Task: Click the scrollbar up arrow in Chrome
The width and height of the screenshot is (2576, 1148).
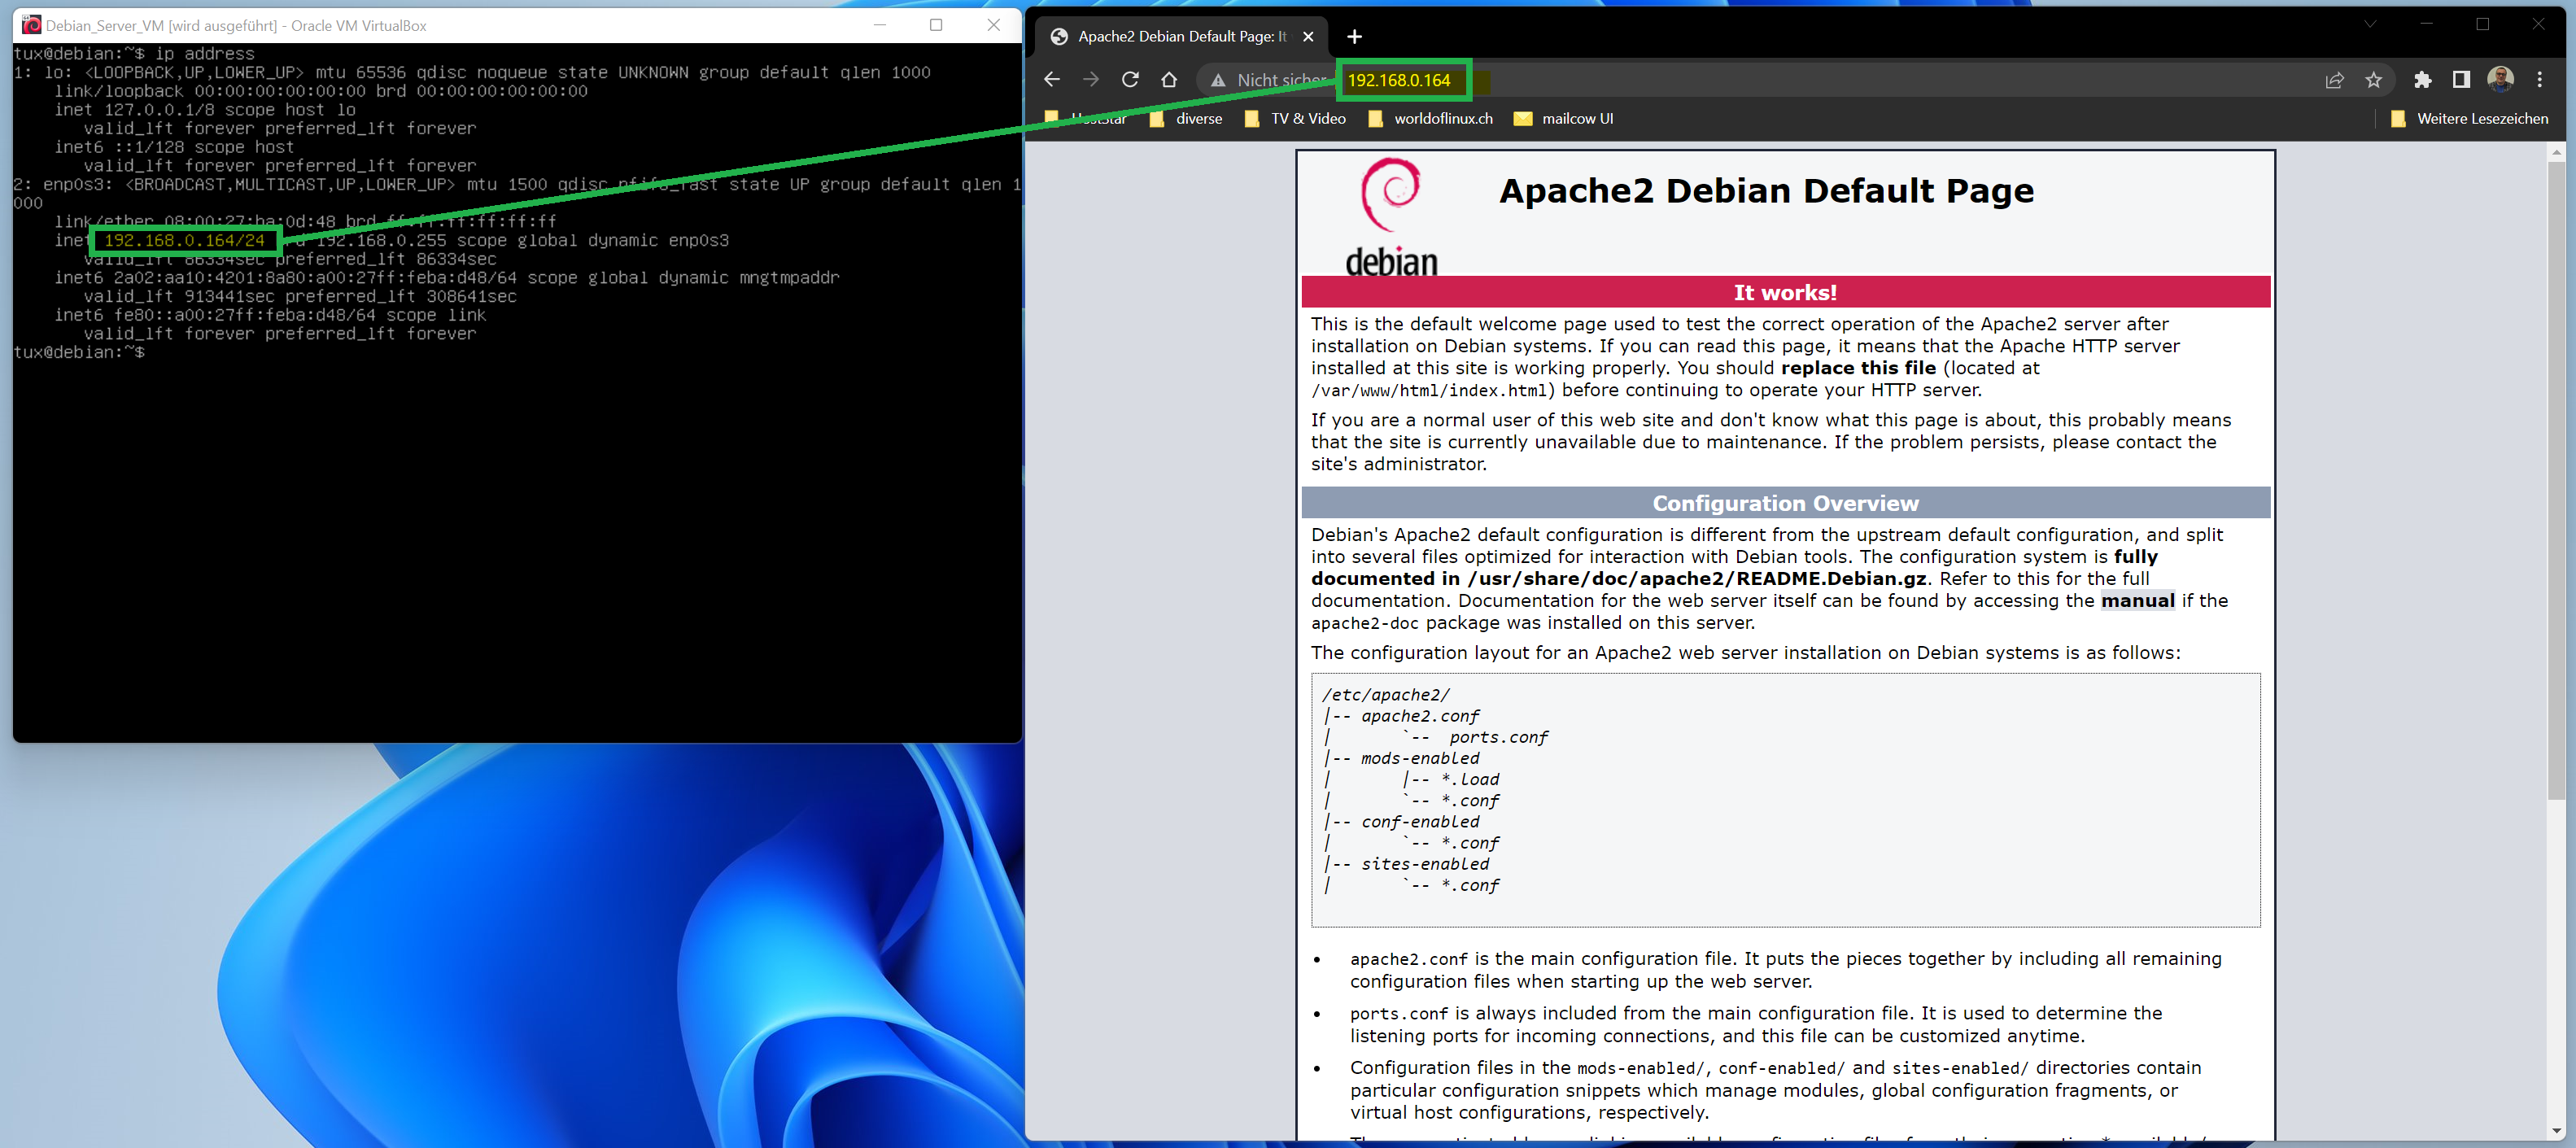Action: click(x=2556, y=152)
